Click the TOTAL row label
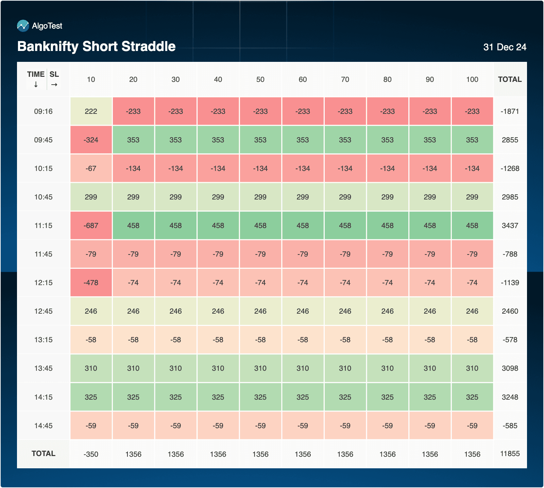544x488 pixels. tap(43, 454)
